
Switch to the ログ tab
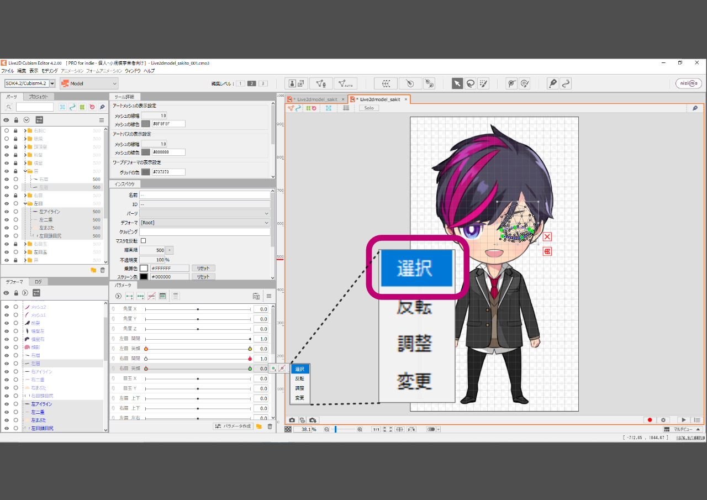(38, 282)
